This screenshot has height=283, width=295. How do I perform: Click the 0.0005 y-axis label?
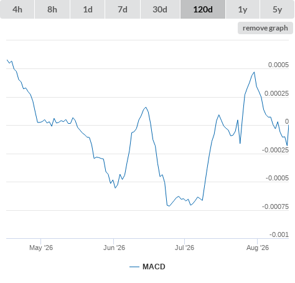(x=278, y=65)
